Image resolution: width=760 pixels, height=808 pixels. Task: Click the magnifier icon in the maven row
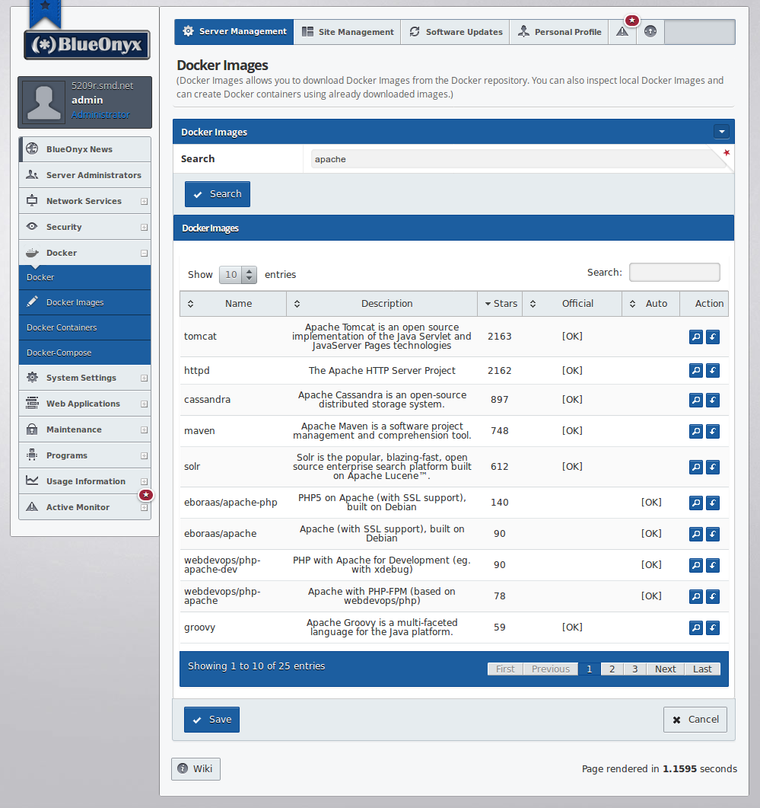695,431
